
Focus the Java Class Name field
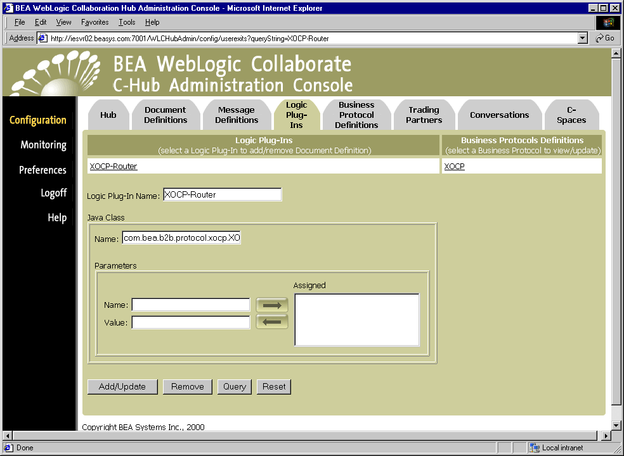[181, 237]
